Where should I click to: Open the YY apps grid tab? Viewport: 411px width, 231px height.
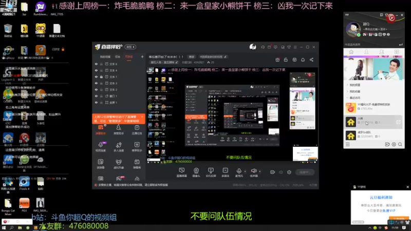click(x=397, y=52)
